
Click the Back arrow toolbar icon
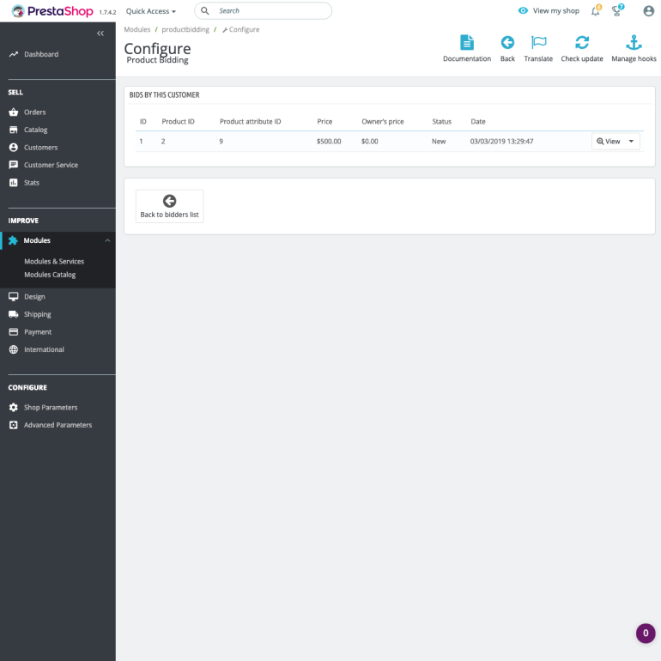click(507, 43)
